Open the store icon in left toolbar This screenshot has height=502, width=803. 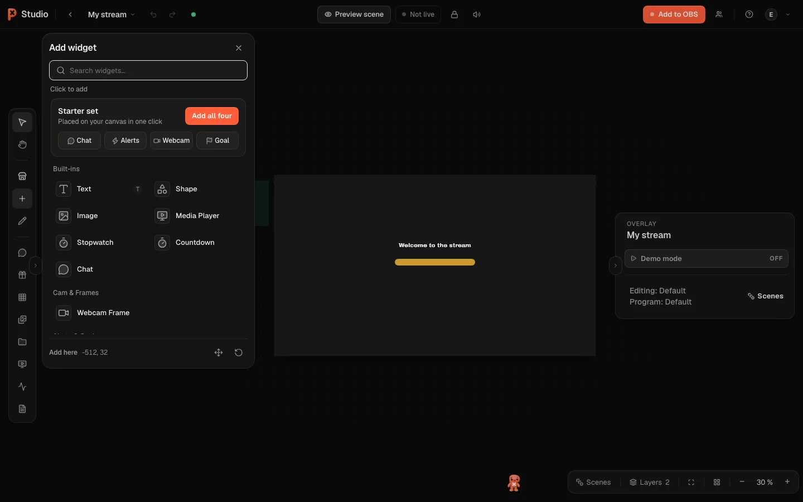(22, 176)
